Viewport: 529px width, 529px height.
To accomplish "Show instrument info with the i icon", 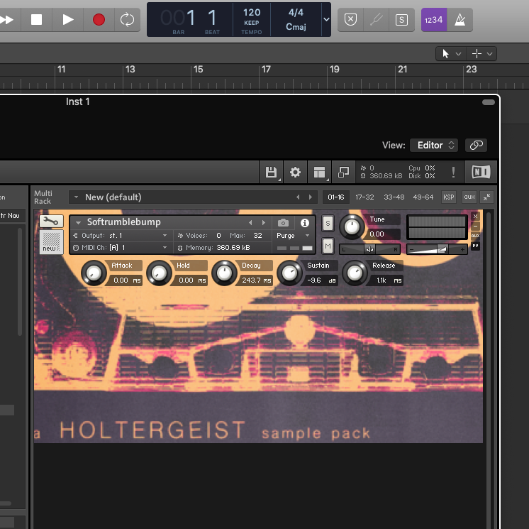I will point(305,223).
